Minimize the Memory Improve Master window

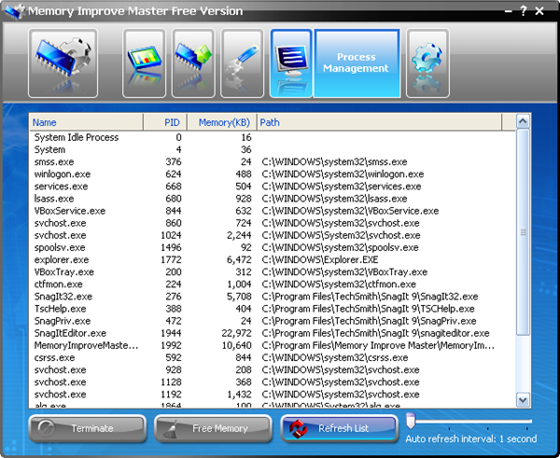(509, 11)
